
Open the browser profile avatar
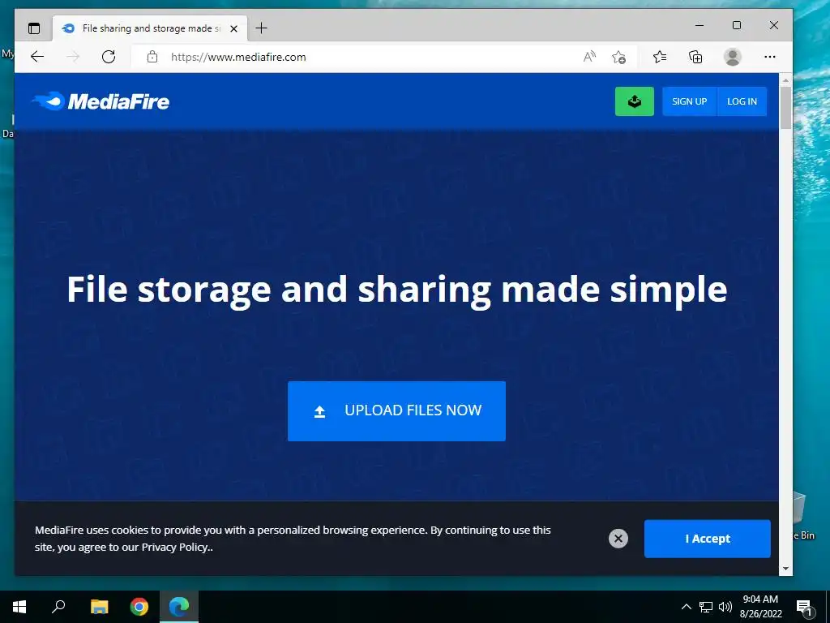(x=733, y=57)
